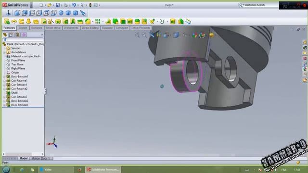Click the Reference Geometry toolbar icon
The image size is (308, 173).
[x=152, y=21]
